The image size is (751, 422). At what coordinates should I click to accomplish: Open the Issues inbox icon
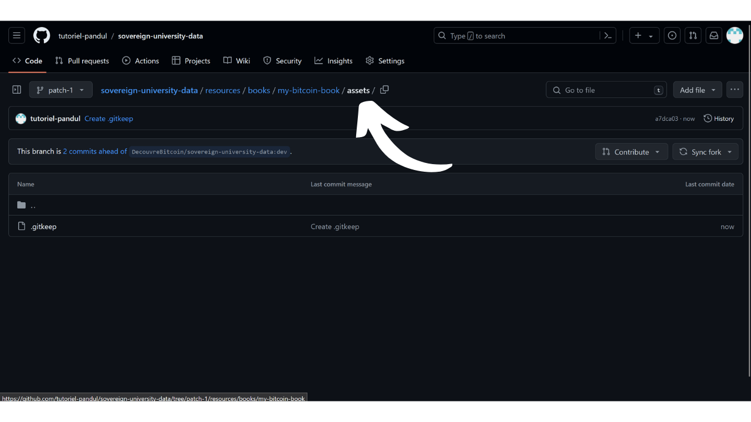(672, 36)
